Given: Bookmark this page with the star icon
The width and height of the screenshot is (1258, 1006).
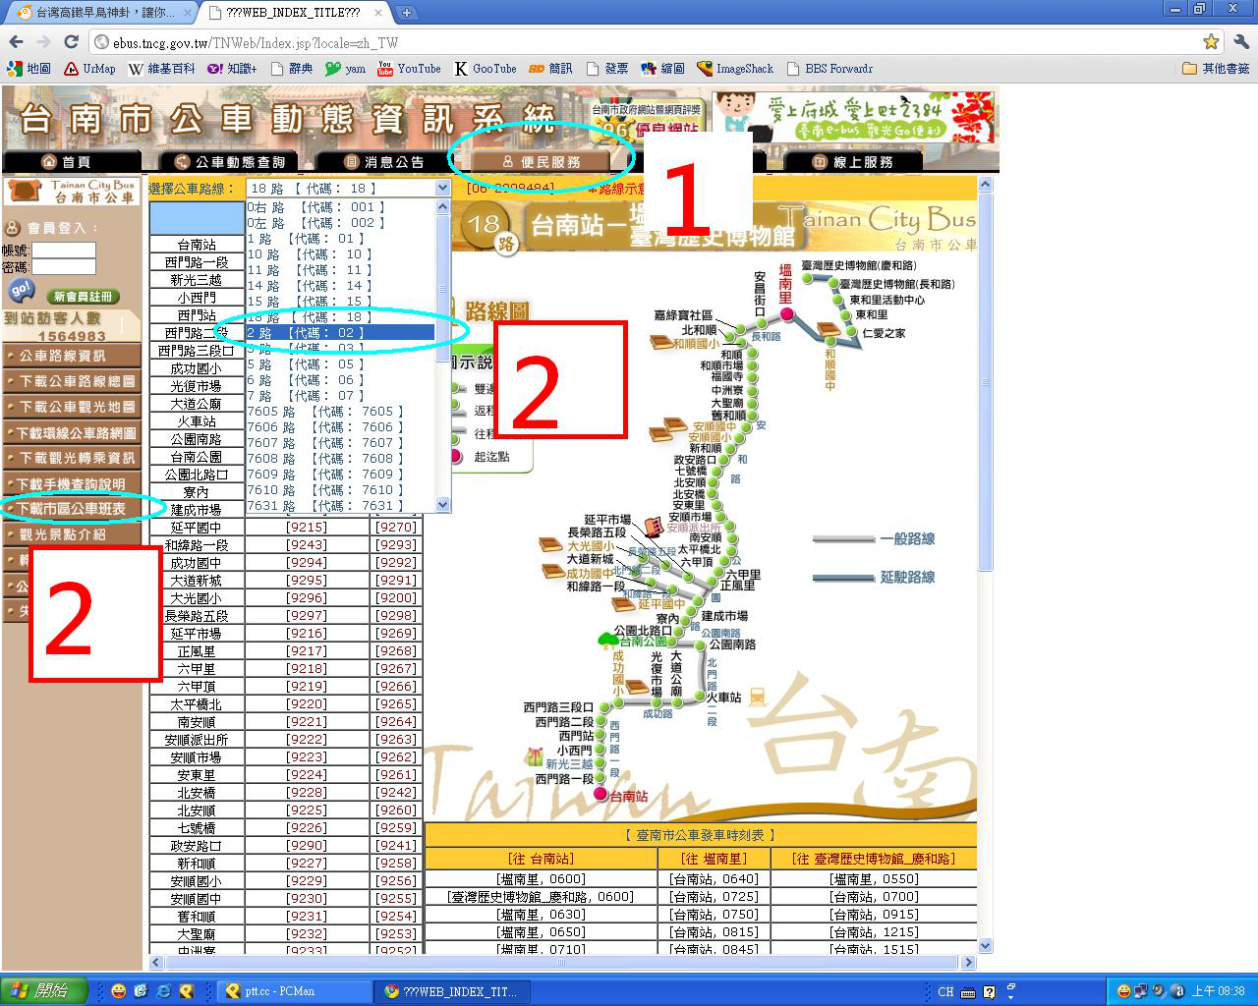Looking at the screenshot, I should [x=1211, y=42].
